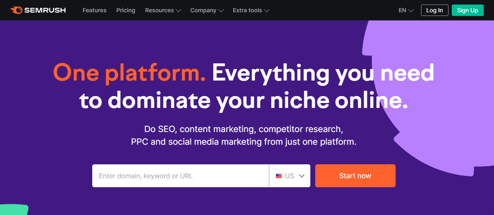This screenshot has width=494, height=215.
Task: Open the Pricing page
Action: tap(126, 10)
